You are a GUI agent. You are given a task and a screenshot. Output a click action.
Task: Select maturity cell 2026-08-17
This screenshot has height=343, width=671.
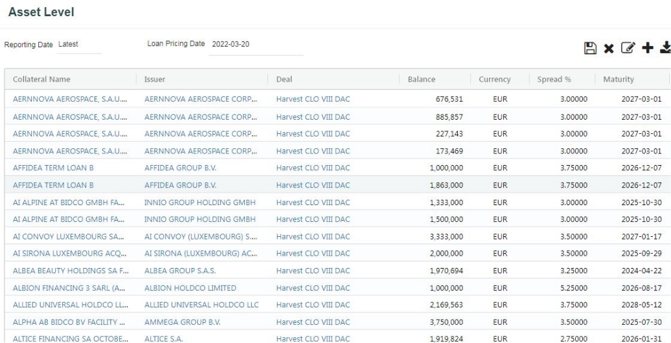point(641,288)
